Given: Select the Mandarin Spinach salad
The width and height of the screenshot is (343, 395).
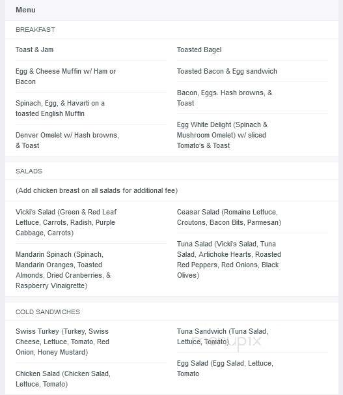Looking at the screenshot, I should click(63, 270).
